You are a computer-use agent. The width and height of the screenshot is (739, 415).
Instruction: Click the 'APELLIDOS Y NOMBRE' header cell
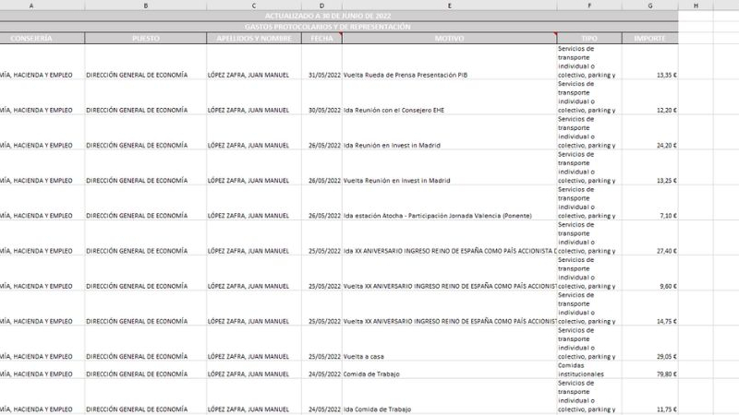point(254,38)
